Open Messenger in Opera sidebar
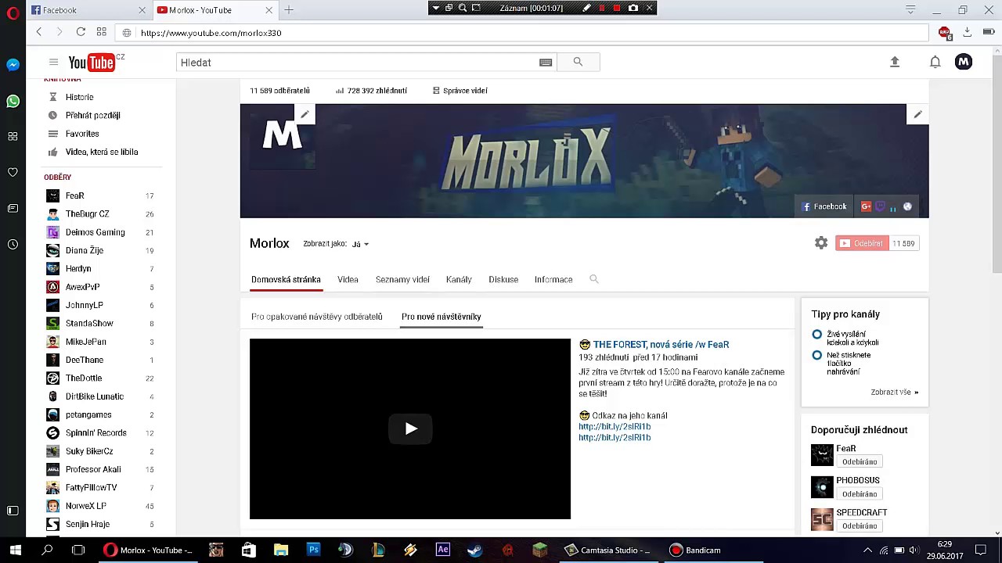Image resolution: width=1002 pixels, height=563 pixels. pyautogui.click(x=13, y=65)
